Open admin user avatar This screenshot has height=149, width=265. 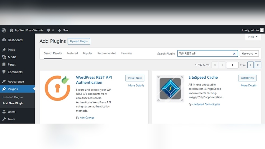(x=262, y=30)
